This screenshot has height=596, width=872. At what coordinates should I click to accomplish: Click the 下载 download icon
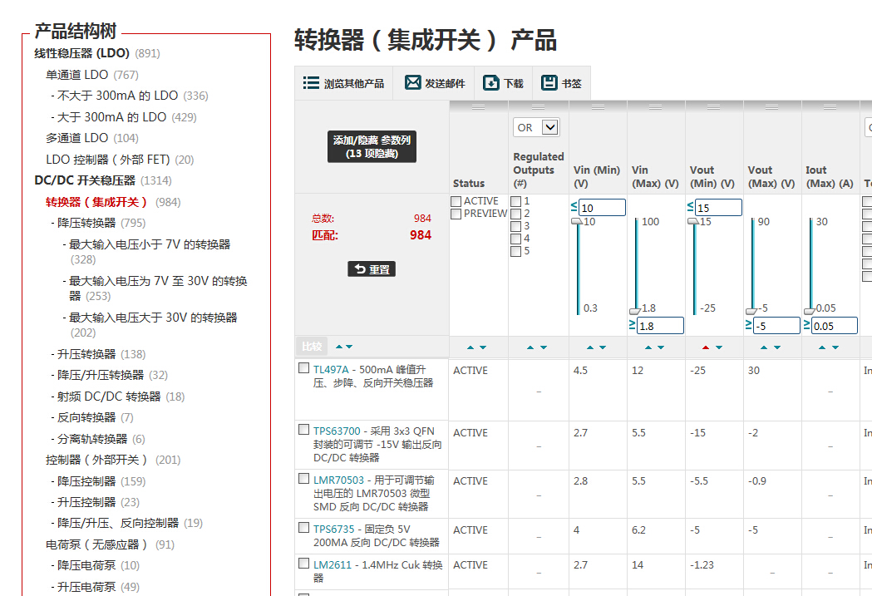[491, 83]
